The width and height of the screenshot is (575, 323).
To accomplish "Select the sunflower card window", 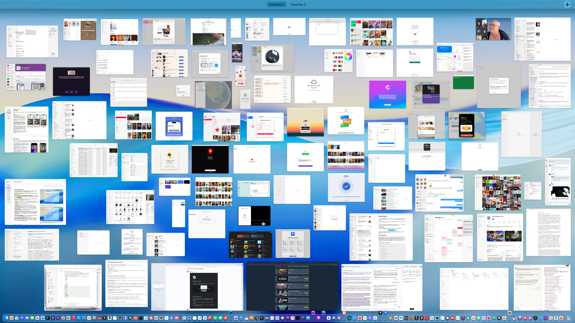I will point(170,159).
